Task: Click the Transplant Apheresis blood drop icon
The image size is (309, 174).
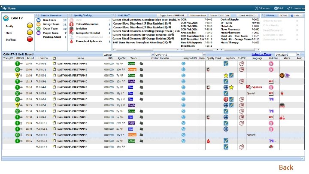Action: point(72,41)
